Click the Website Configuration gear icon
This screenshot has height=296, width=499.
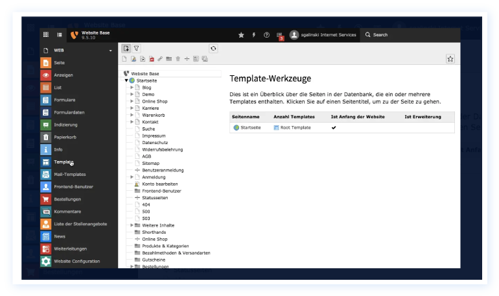tap(46, 261)
